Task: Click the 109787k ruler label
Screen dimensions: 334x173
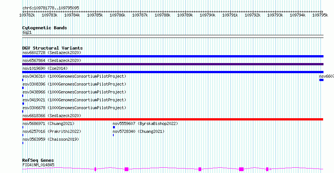Action: click(140, 15)
